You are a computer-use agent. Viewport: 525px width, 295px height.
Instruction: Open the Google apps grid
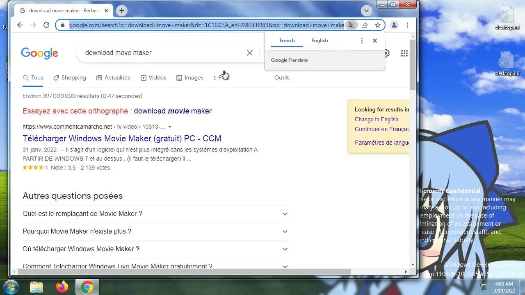pyautogui.click(x=404, y=53)
